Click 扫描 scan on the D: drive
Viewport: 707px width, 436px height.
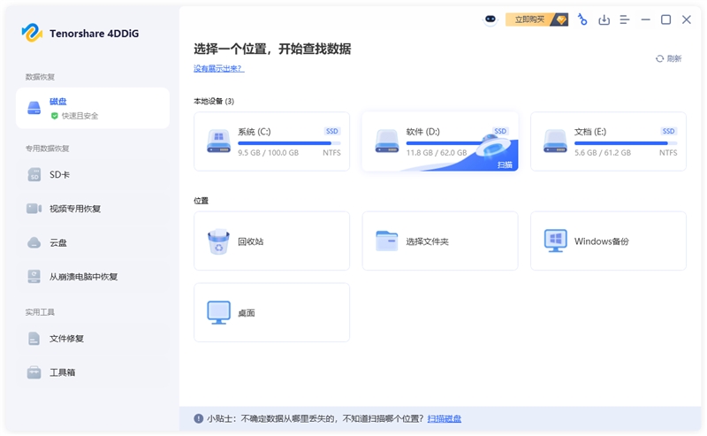[x=505, y=164]
